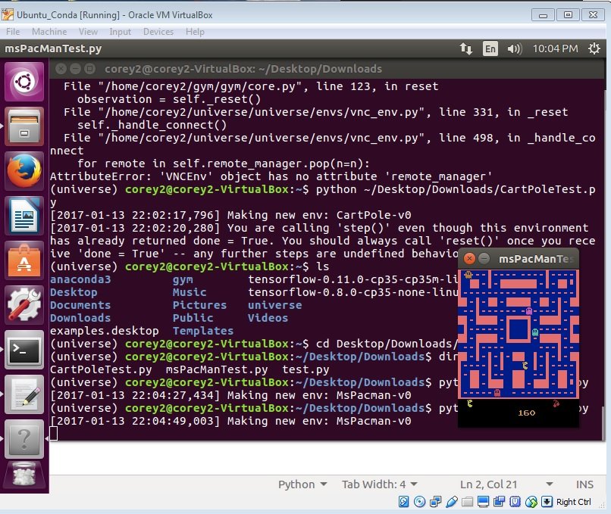Switch to gedit text editor in launcher
The height and width of the screenshot is (514, 611).
pyautogui.click(x=24, y=395)
